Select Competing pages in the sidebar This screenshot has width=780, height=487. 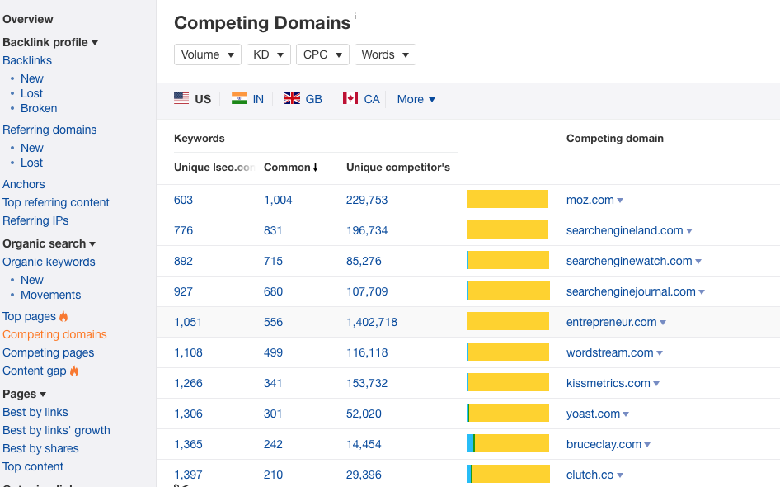pos(48,352)
